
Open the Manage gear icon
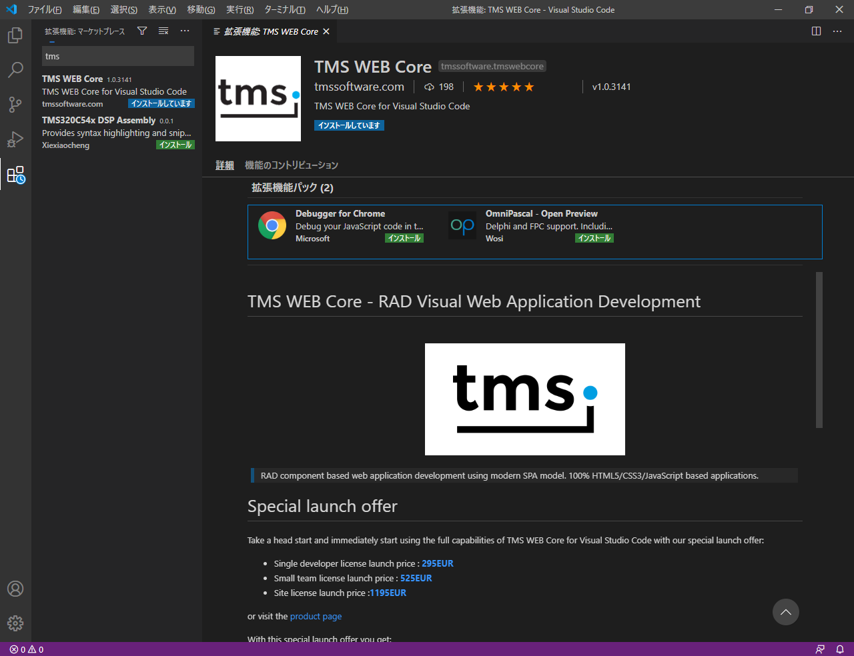pos(15,623)
